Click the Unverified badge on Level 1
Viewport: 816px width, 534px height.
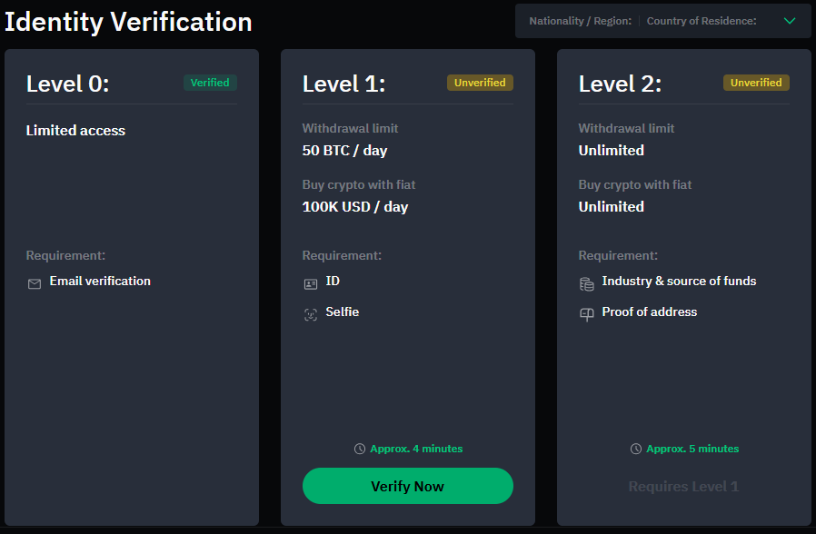[480, 83]
